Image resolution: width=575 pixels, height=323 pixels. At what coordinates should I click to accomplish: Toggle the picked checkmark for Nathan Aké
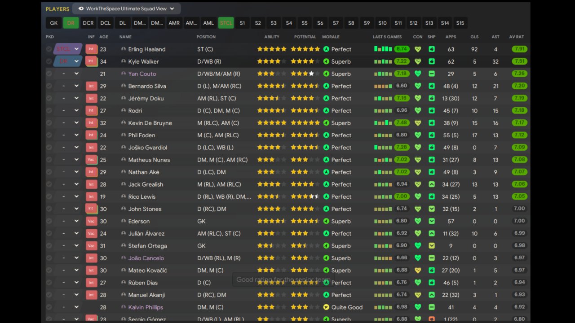coord(49,172)
